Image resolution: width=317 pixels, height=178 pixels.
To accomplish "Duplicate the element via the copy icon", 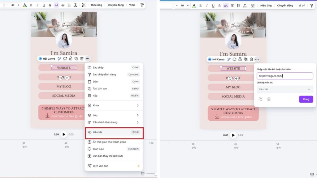I will pyautogui.click(x=76, y=59).
